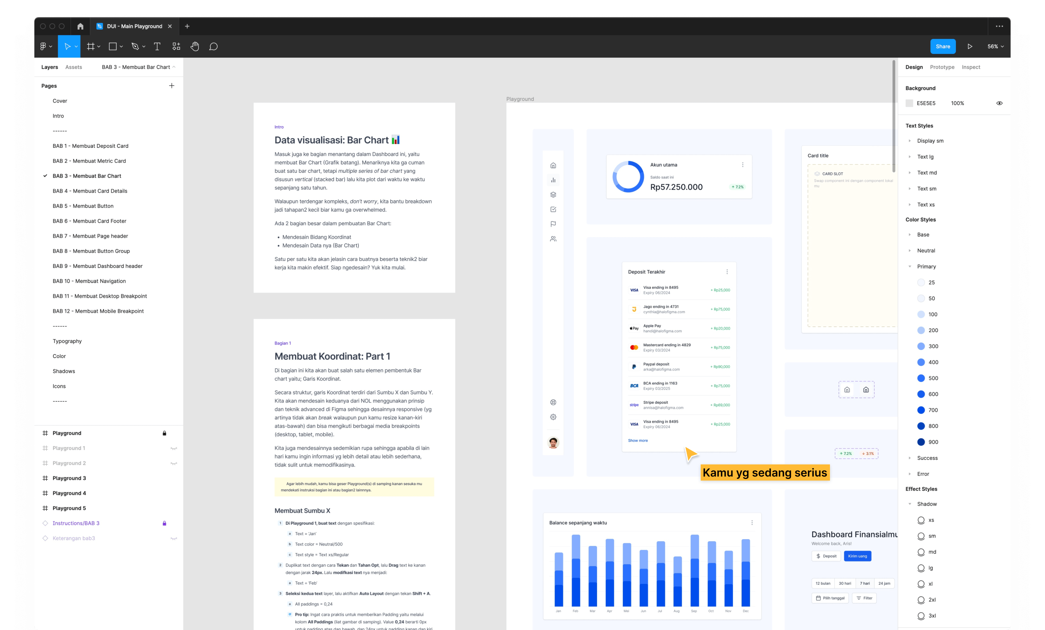This screenshot has height=630, width=1045.
Task: Open the E5E5E5 background color swatch
Action: tap(909, 103)
